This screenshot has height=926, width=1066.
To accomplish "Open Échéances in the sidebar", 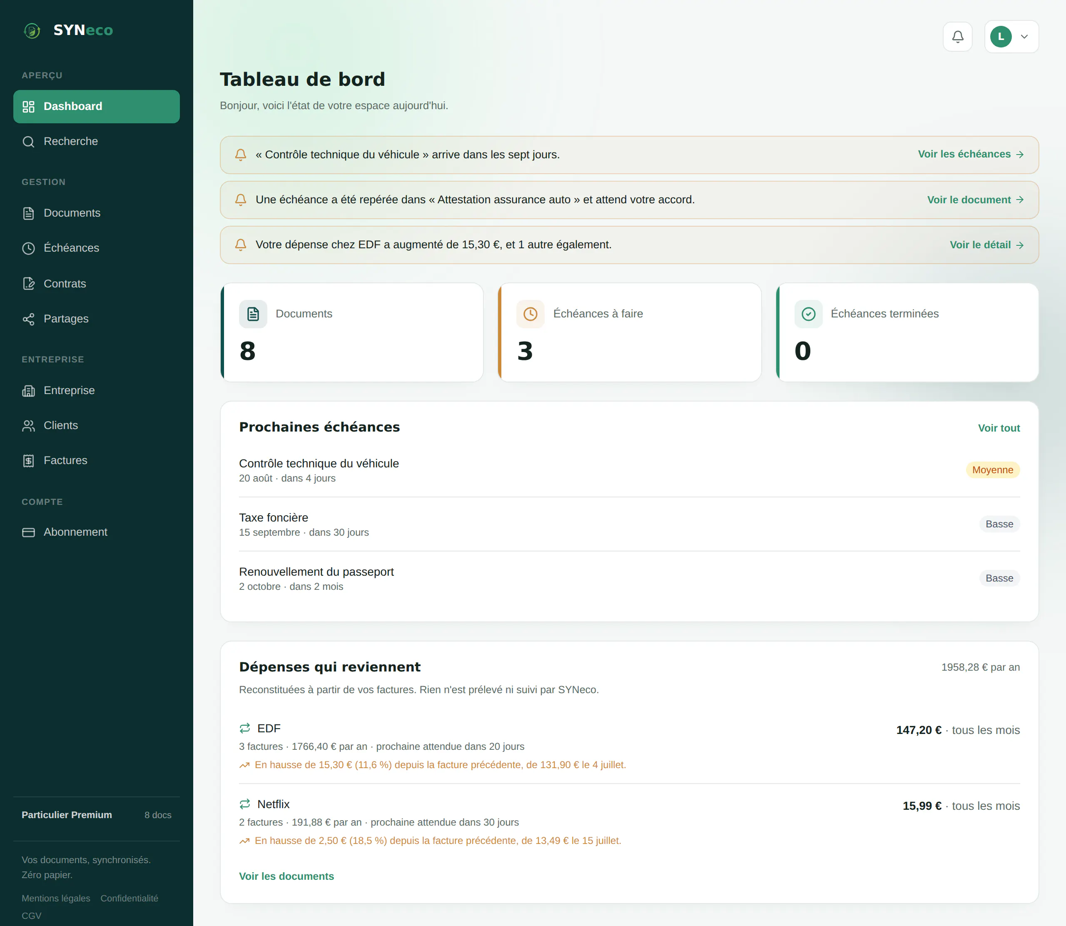I will [97, 248].
